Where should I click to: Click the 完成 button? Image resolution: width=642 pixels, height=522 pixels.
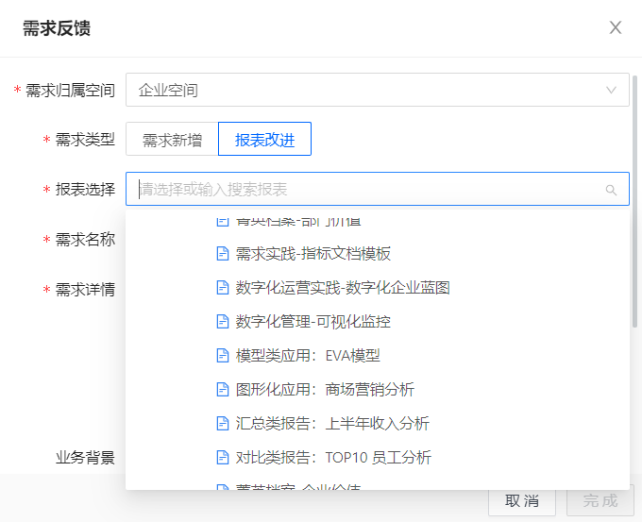click(600, 500)
